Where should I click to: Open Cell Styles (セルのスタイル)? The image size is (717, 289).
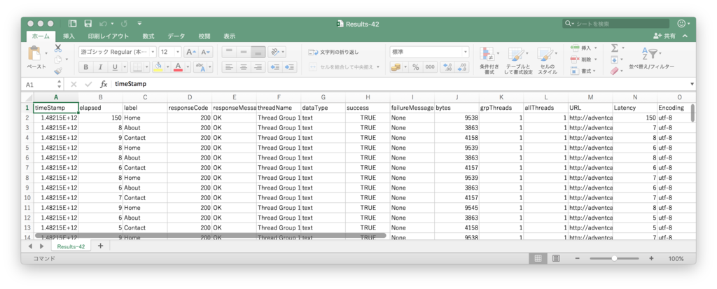pos(548,62)
